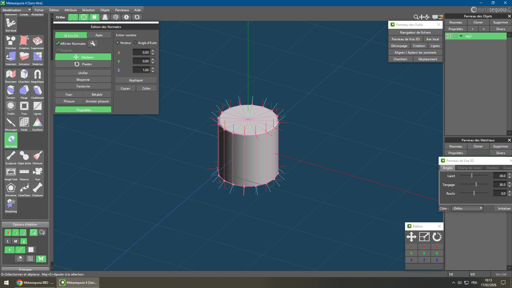Toggle visibility eye of obj1

click(x=449, y=36)
